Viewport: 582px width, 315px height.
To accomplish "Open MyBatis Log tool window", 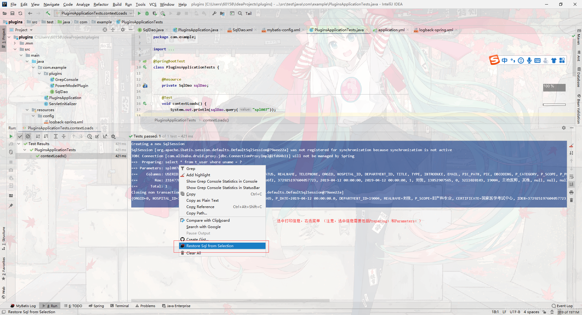I will click(x=23, y=306).
